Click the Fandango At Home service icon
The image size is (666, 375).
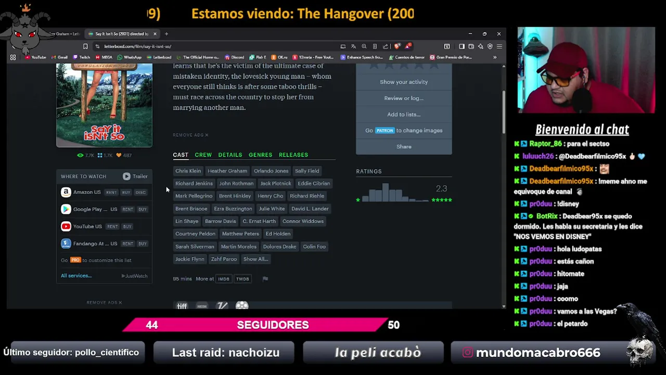click(x=66, y=244)
